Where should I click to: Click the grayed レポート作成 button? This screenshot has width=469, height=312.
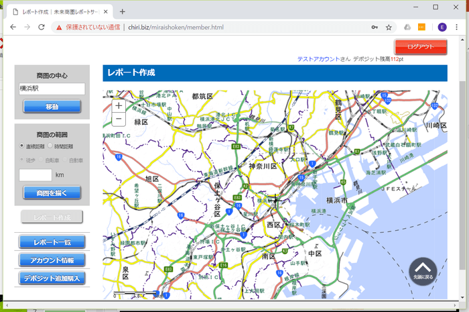pyautogui.click(x=52, y=217)
